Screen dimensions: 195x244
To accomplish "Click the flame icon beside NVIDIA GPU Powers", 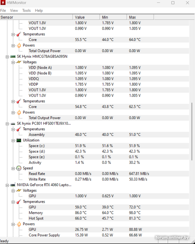I will [19, 224].
